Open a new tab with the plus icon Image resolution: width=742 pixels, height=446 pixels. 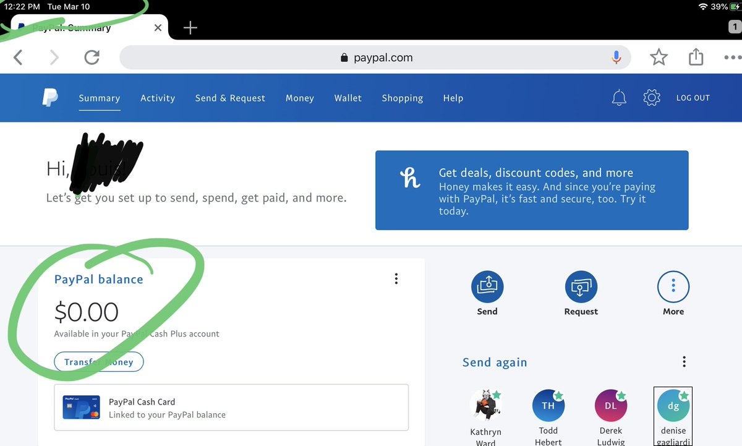190,28
